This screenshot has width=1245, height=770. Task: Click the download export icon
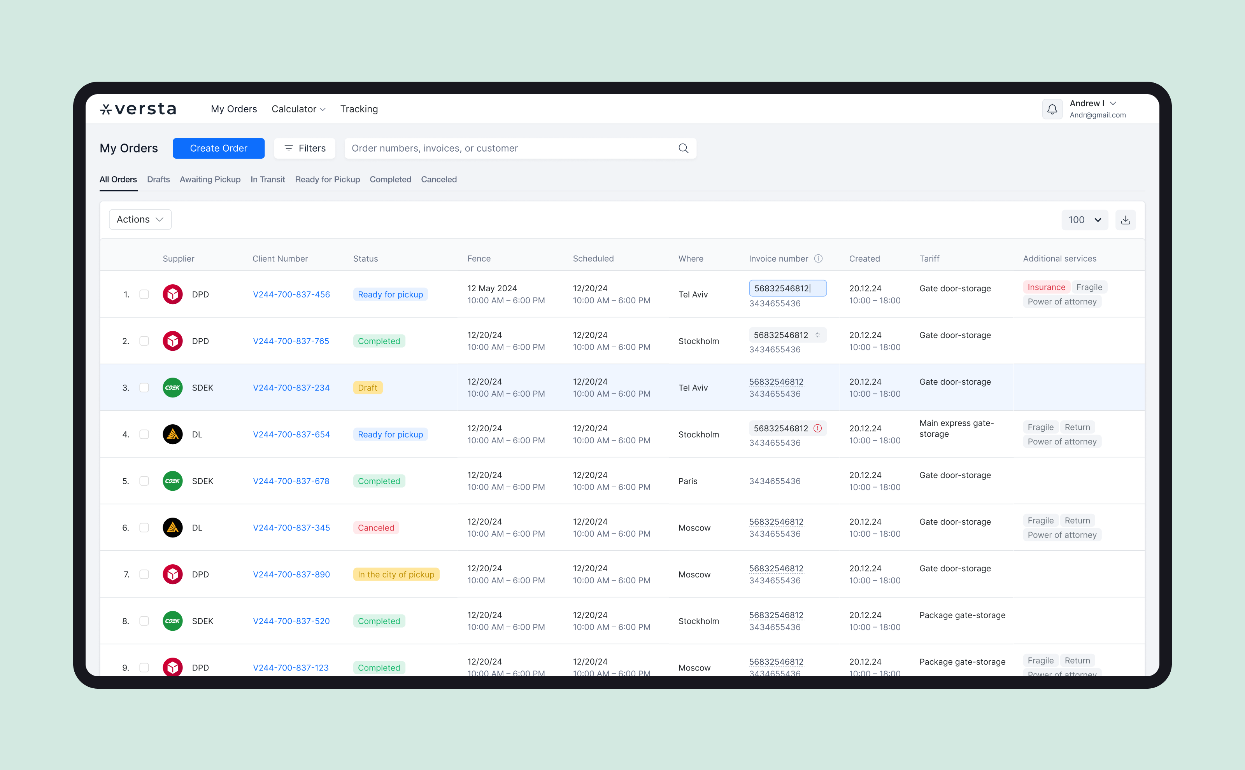[1125, 220]
